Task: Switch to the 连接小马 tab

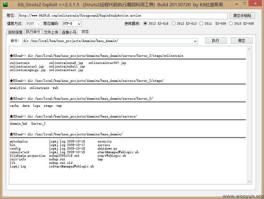Action: click(x=69, y=32)
